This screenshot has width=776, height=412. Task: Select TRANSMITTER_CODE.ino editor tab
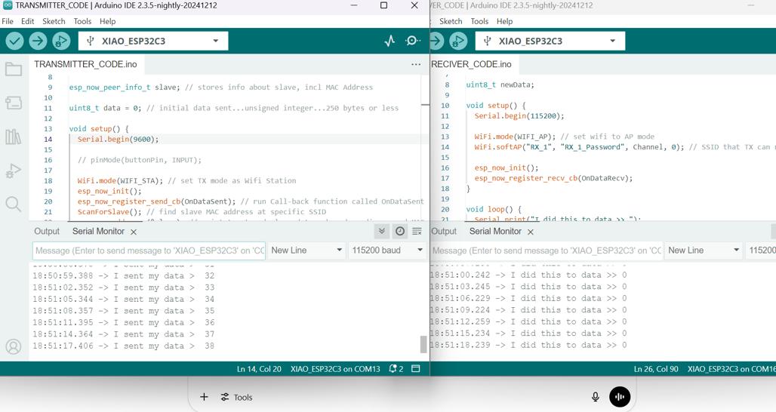click(85, 64)
